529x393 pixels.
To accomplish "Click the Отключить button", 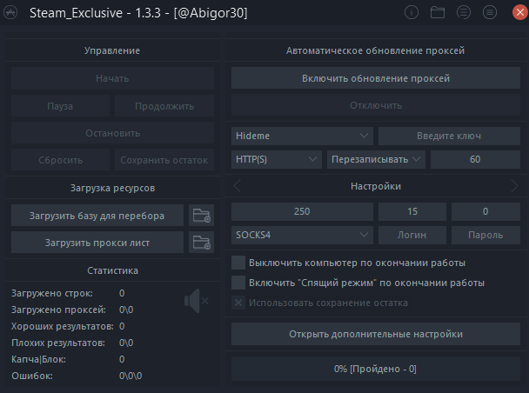I will [x=376, y=105].
